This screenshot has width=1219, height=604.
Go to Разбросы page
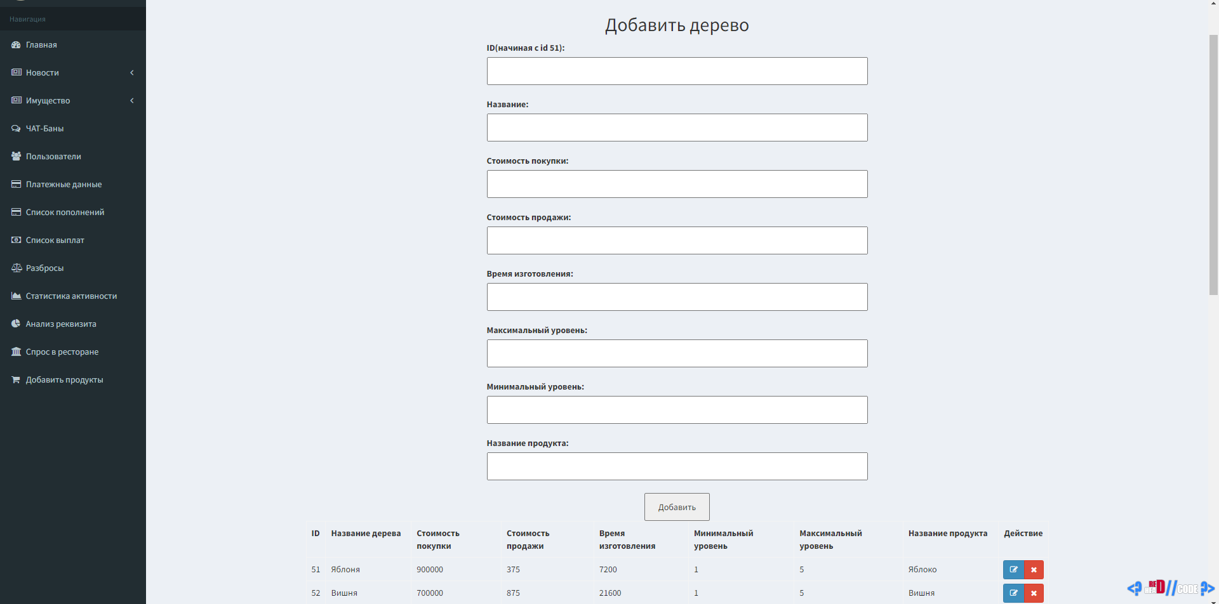(x=73, y=268)
